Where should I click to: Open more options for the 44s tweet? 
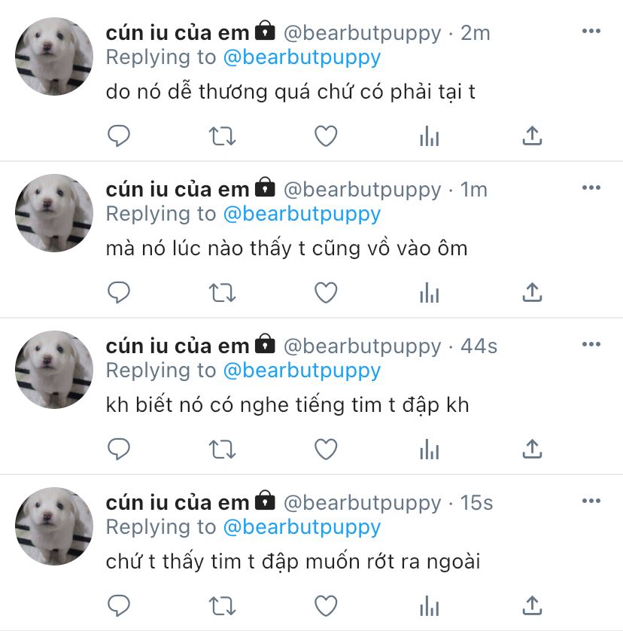point(591,344)
